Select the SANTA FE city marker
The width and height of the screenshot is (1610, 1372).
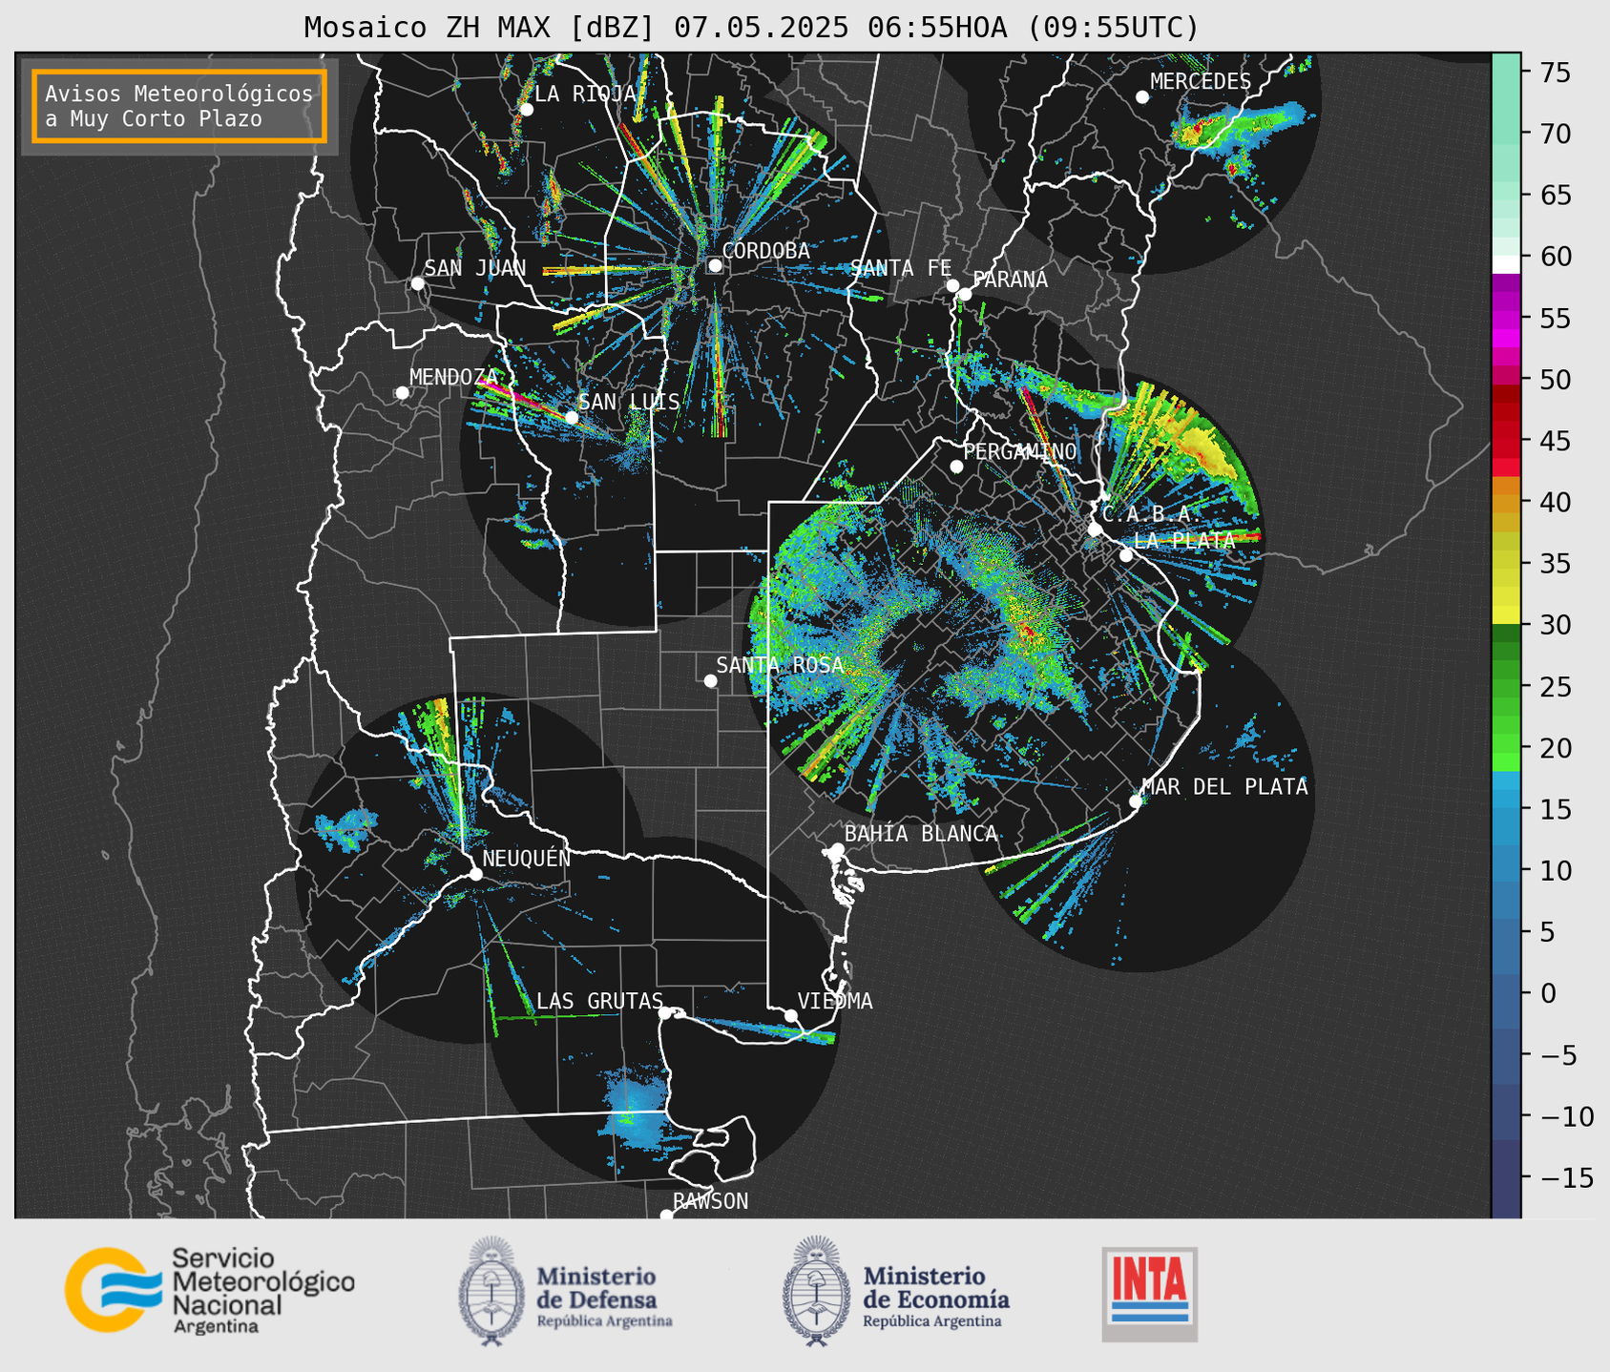point(952,285)
